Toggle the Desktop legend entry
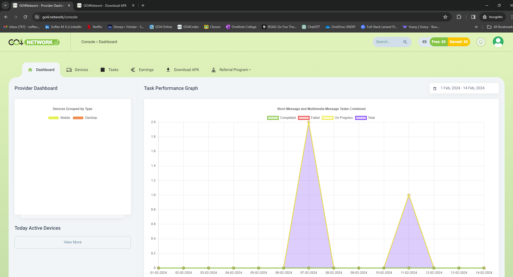This screenshot has width=513, height=277. pos(85,118)
